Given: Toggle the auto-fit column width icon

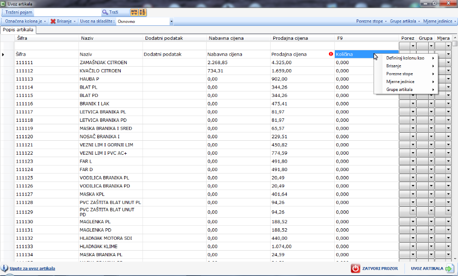Looking at the screenshot, I should pyautogui.click(x=134, y=12).
